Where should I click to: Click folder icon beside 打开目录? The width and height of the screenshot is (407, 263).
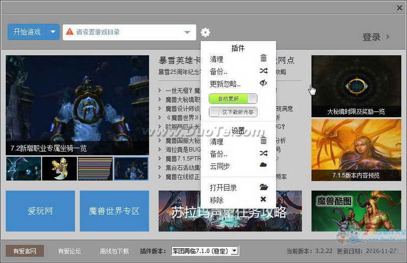click(x=264, y=186)
